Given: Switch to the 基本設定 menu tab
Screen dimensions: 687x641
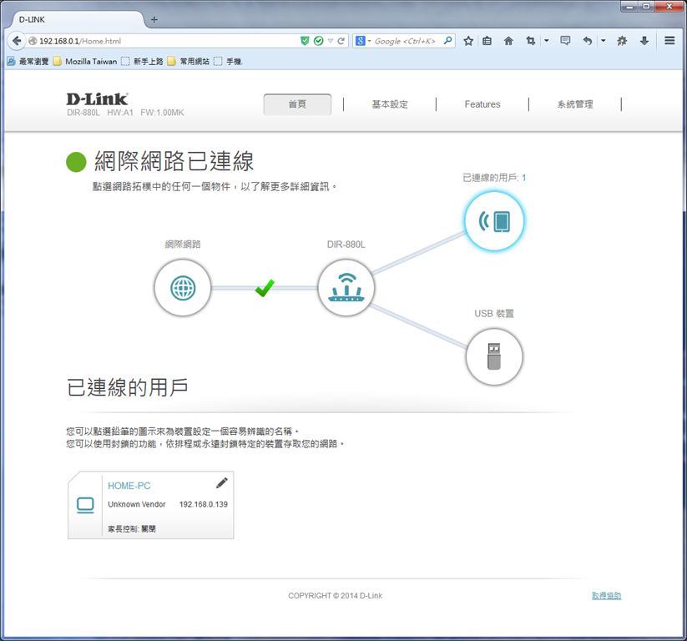Looking at the screenshot, I should [x=390, y=104].
